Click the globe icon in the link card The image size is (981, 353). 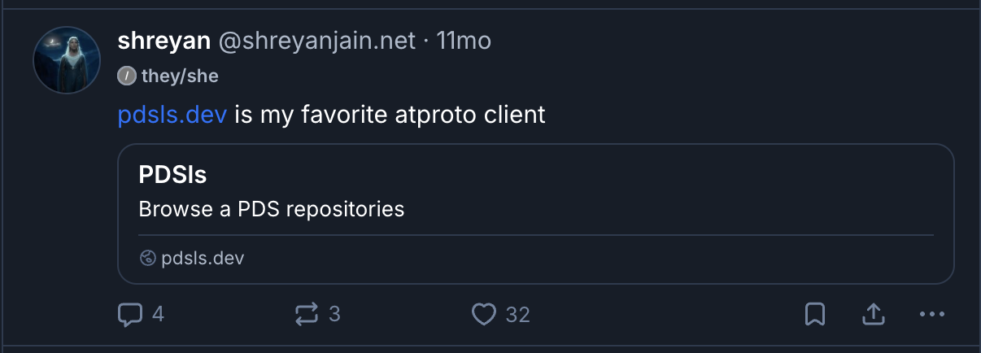147,259
